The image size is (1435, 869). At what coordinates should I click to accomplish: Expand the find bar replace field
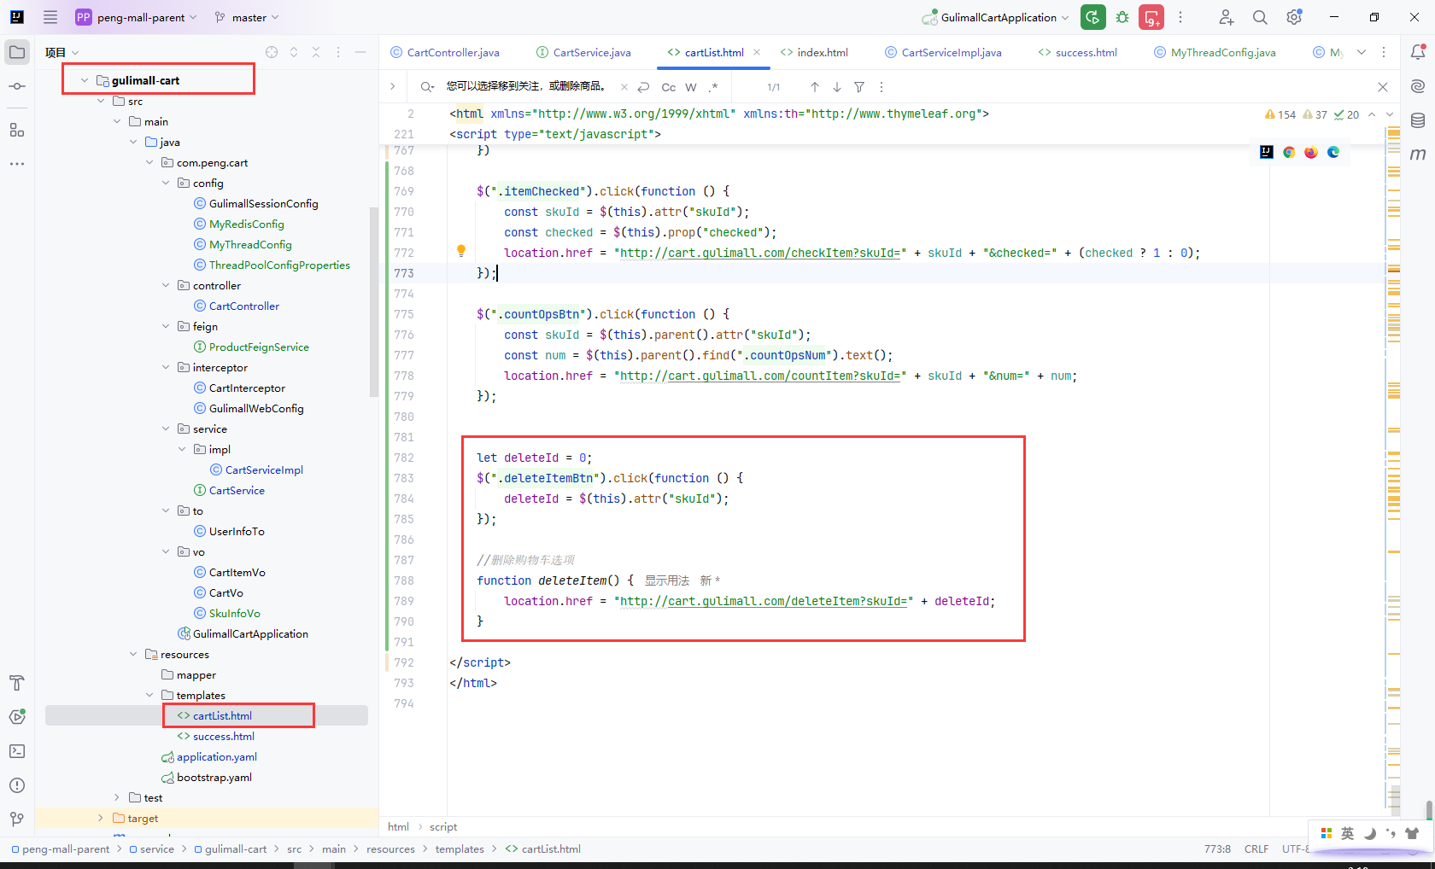392,86
